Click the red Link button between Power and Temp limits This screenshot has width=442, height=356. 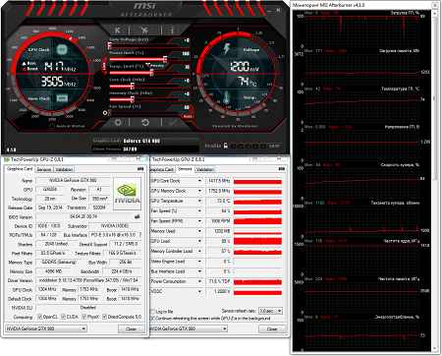(104, 66)
